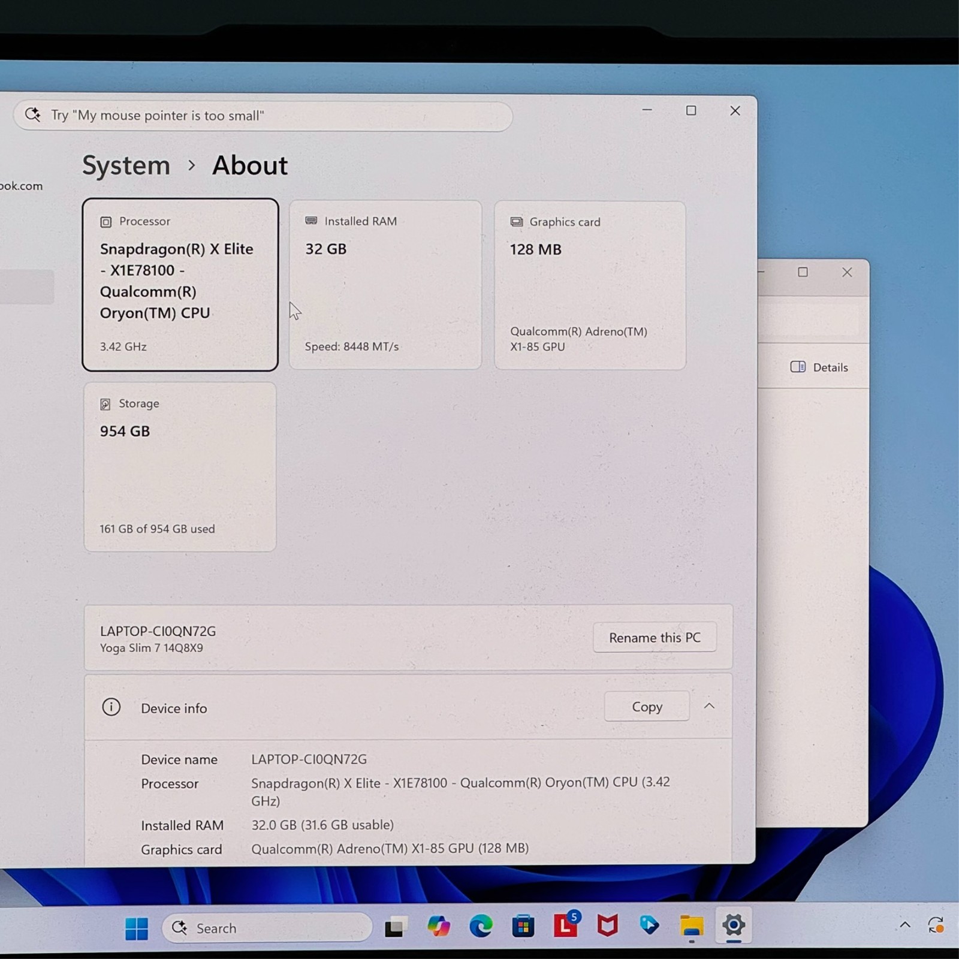Select the Graphics card info card
This screenshot has height=959, width=959.
tap(590, 285)
